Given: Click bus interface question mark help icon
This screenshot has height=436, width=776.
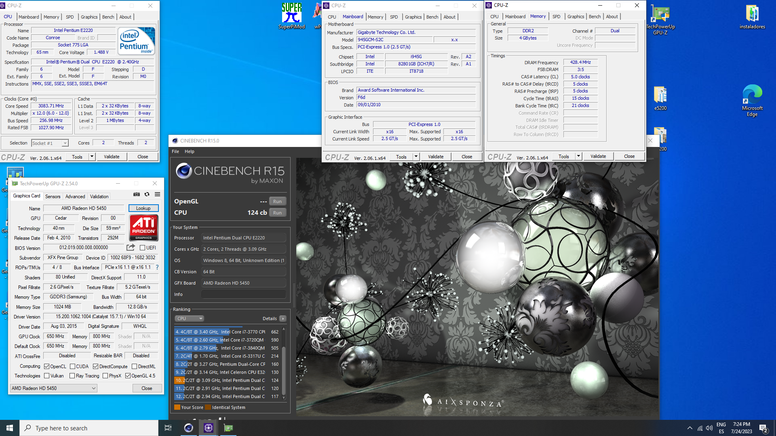Looking at the screenshot, I should point(157,267).
